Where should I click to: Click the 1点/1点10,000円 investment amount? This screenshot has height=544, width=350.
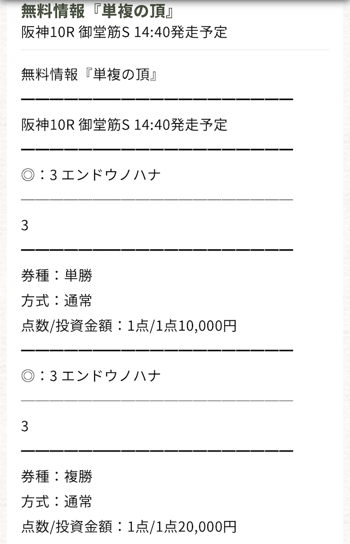tap(182, 326)
